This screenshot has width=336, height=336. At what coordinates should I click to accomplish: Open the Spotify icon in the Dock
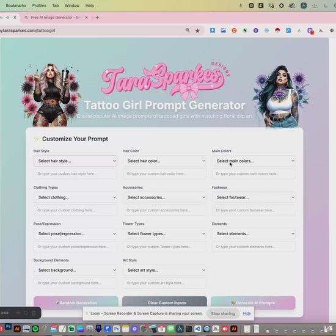coord(35,329)
